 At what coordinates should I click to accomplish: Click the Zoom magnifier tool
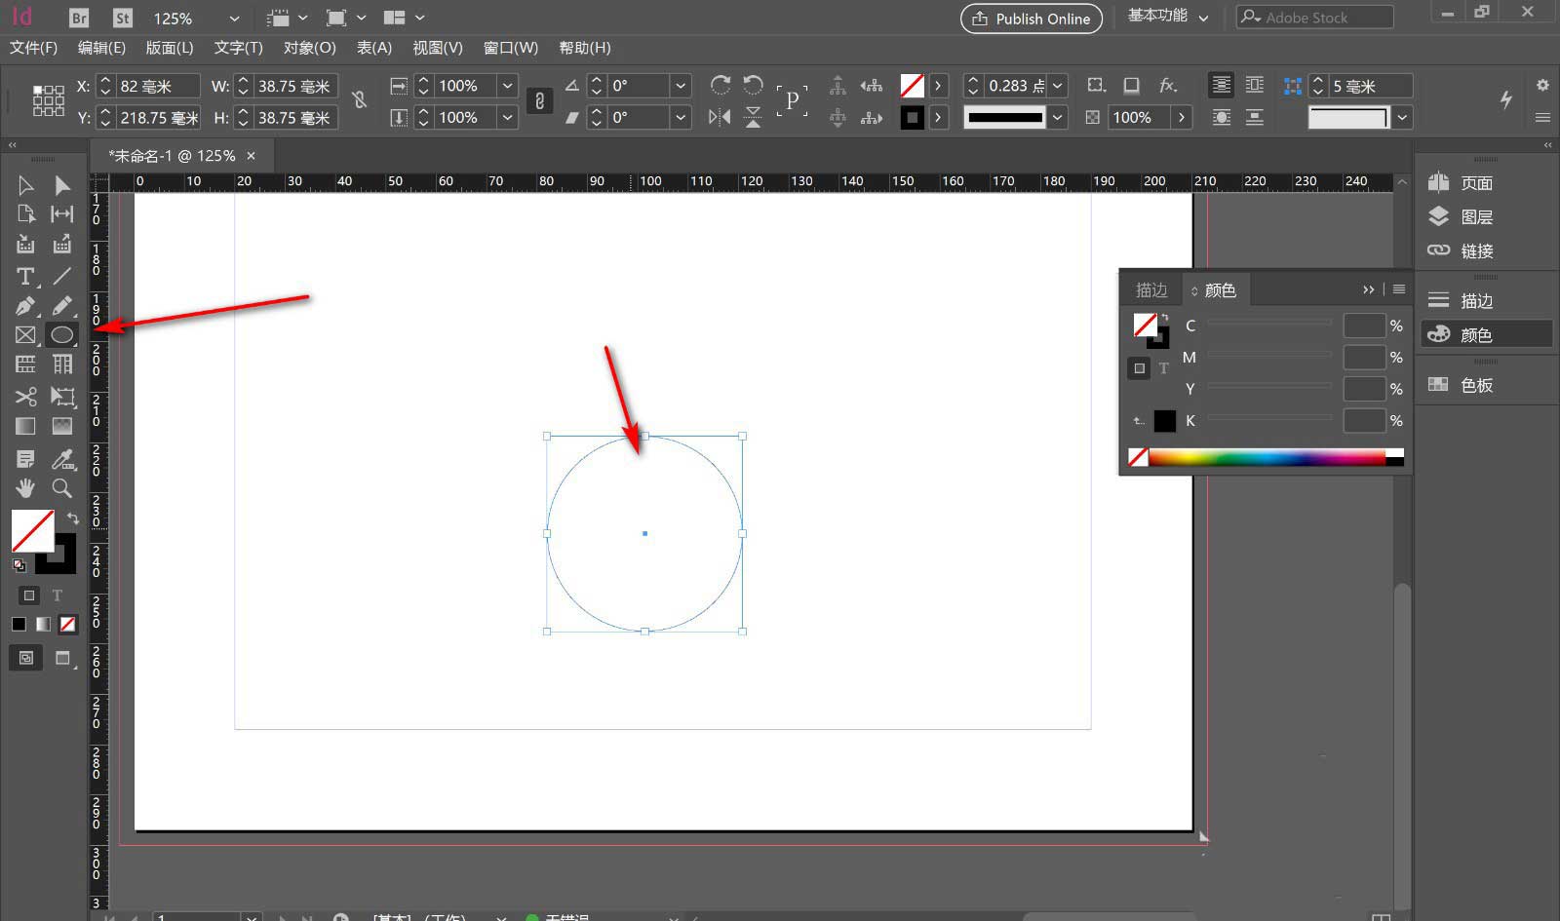(x=62, y=488)
